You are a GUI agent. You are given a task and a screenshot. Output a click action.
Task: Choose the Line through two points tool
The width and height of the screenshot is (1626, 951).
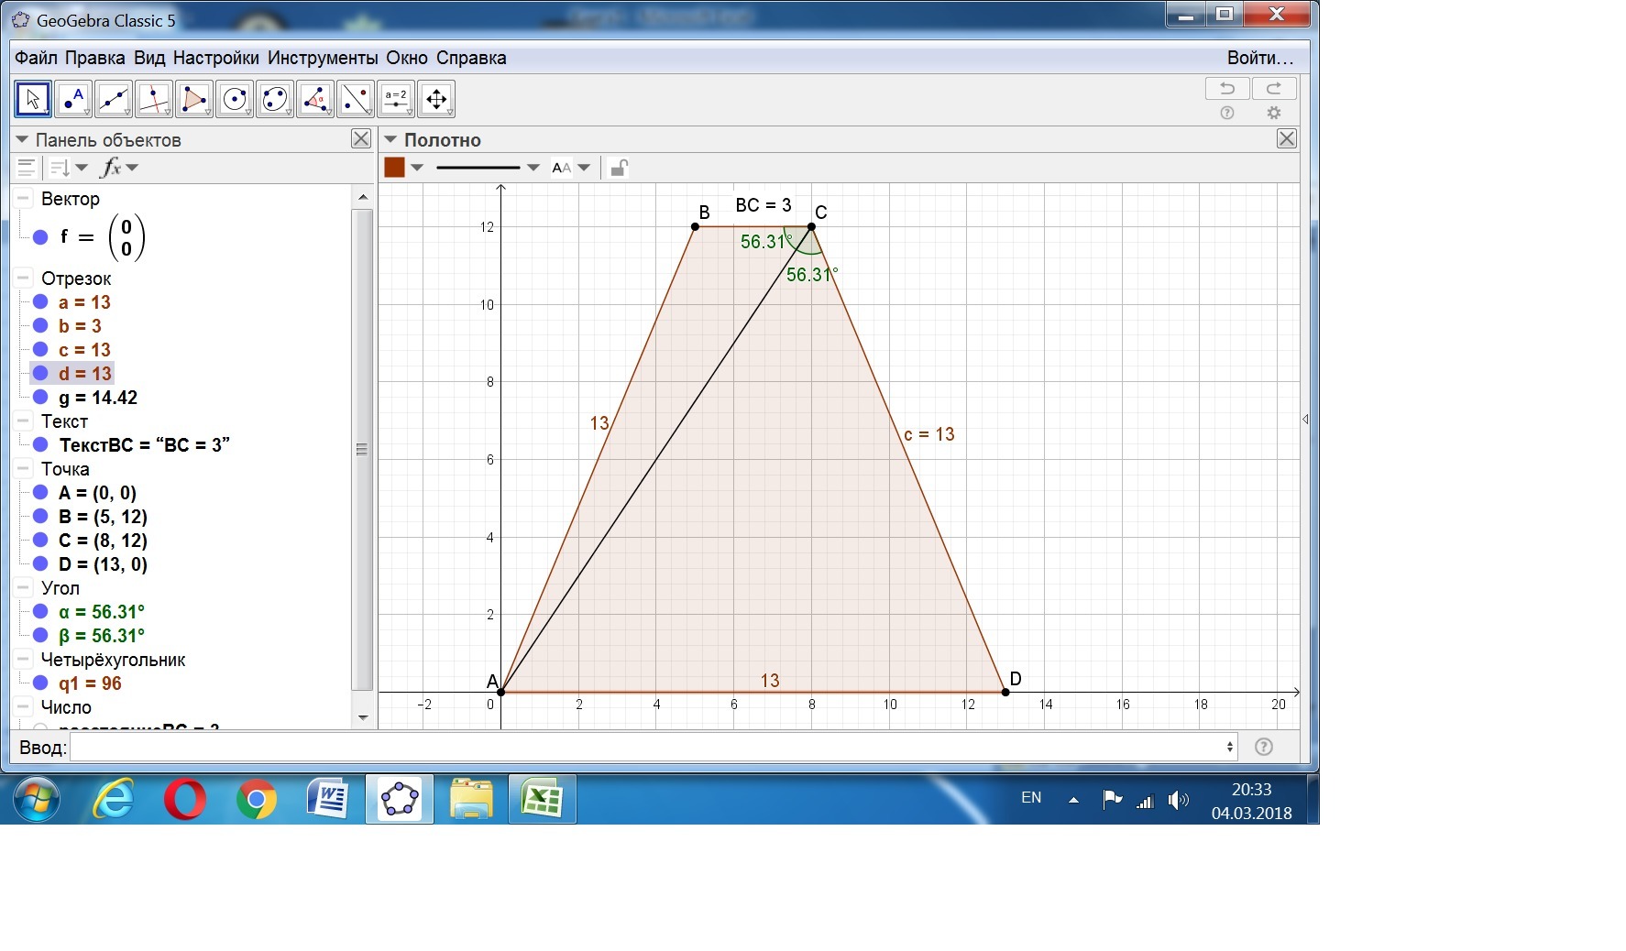(114, 99)
